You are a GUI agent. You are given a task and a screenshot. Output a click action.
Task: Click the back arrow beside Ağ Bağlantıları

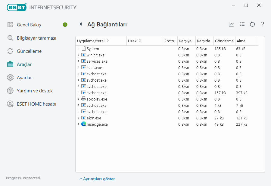point(81,24)
